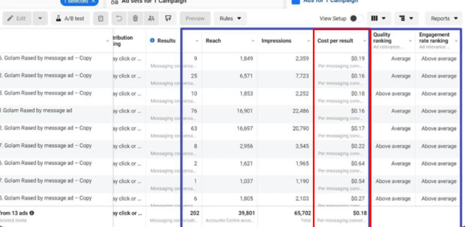Toggle the View Setup switch
This screenshot has width=465, height=227.
[x=356, y=19]
